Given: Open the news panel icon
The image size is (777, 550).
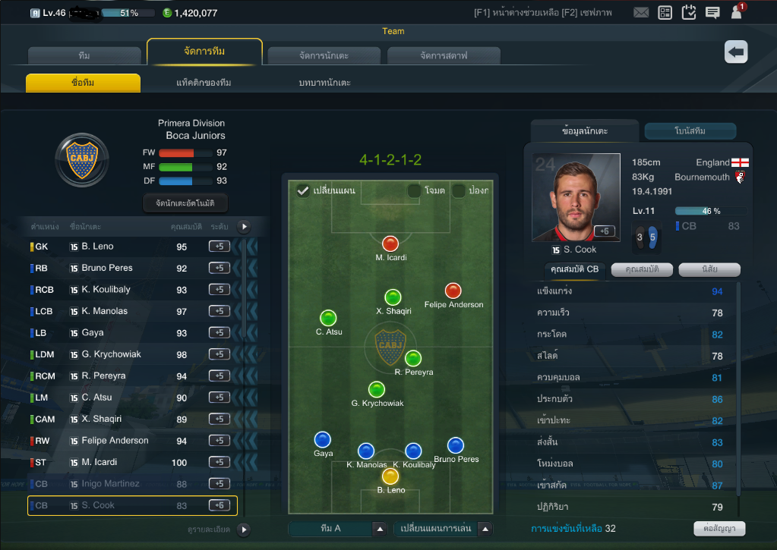Looking at the screenshot, I should click(665, 12).
